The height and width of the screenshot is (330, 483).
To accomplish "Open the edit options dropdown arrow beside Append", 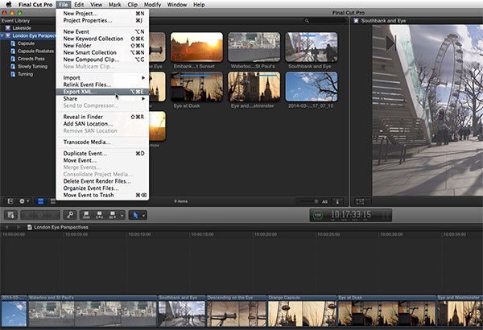I will click(122, 215).
